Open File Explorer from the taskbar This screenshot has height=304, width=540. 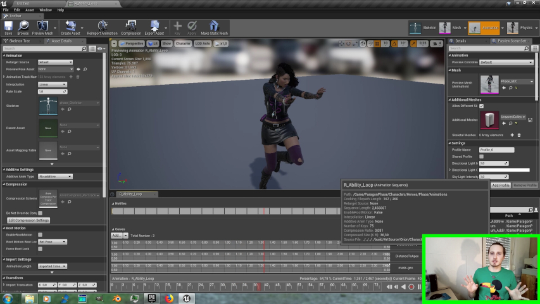(x=29, y=298)
